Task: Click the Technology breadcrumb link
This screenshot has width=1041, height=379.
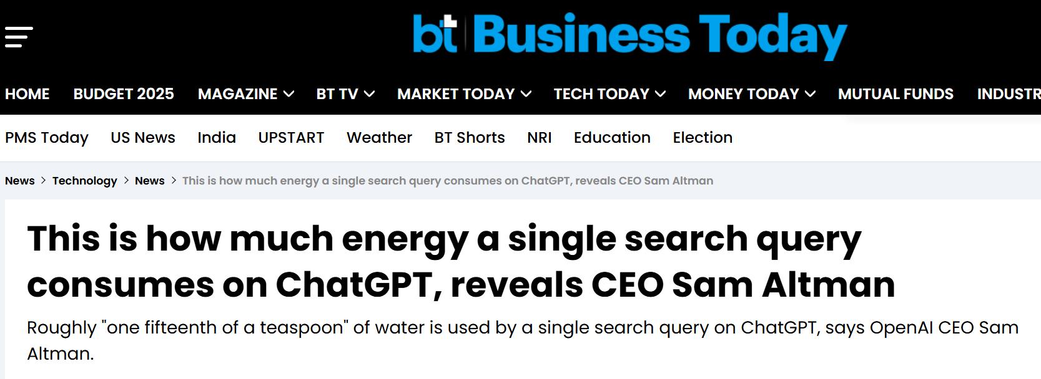Action: coord(85,181)
